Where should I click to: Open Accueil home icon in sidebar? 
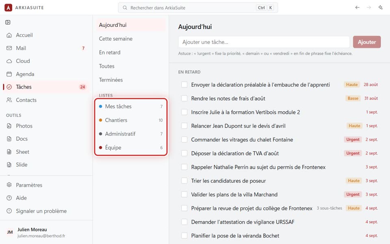9,35
